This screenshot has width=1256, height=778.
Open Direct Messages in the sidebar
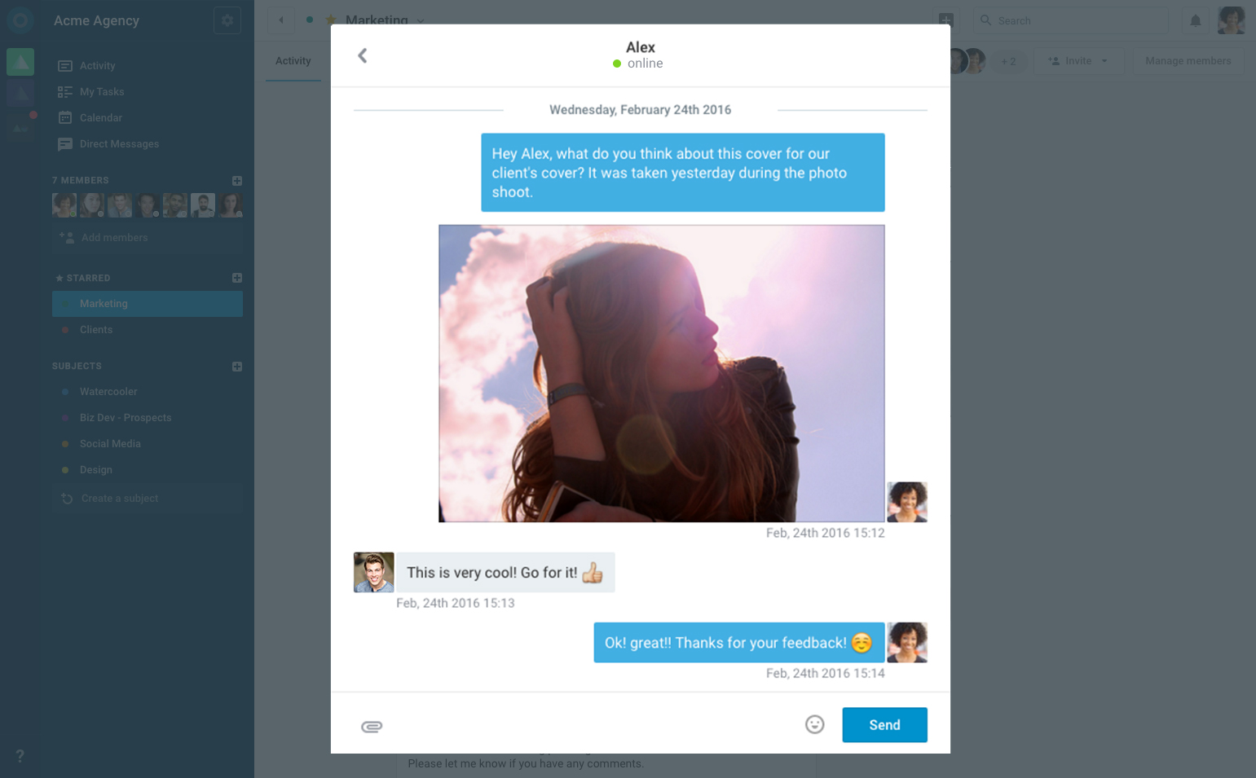coord(119,143)
